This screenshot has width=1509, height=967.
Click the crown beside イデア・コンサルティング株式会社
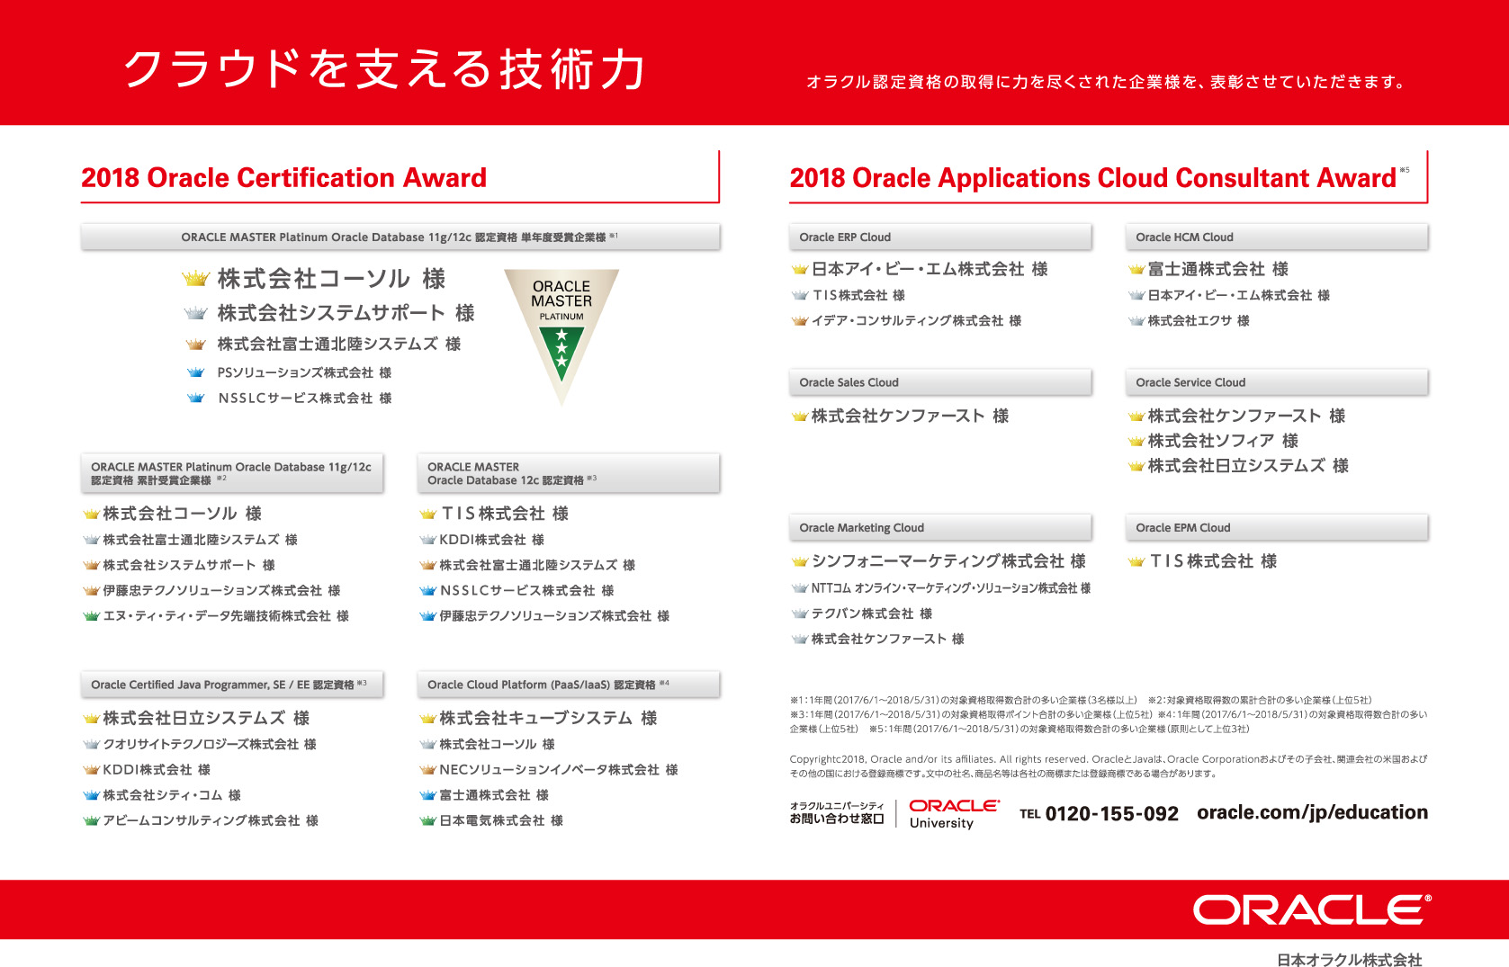point(800,321)
